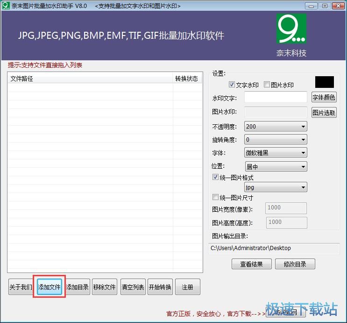Click the 字体颜色 button
Image resolution: width=347 pixels, height=323 pixels.
point(324,97)
